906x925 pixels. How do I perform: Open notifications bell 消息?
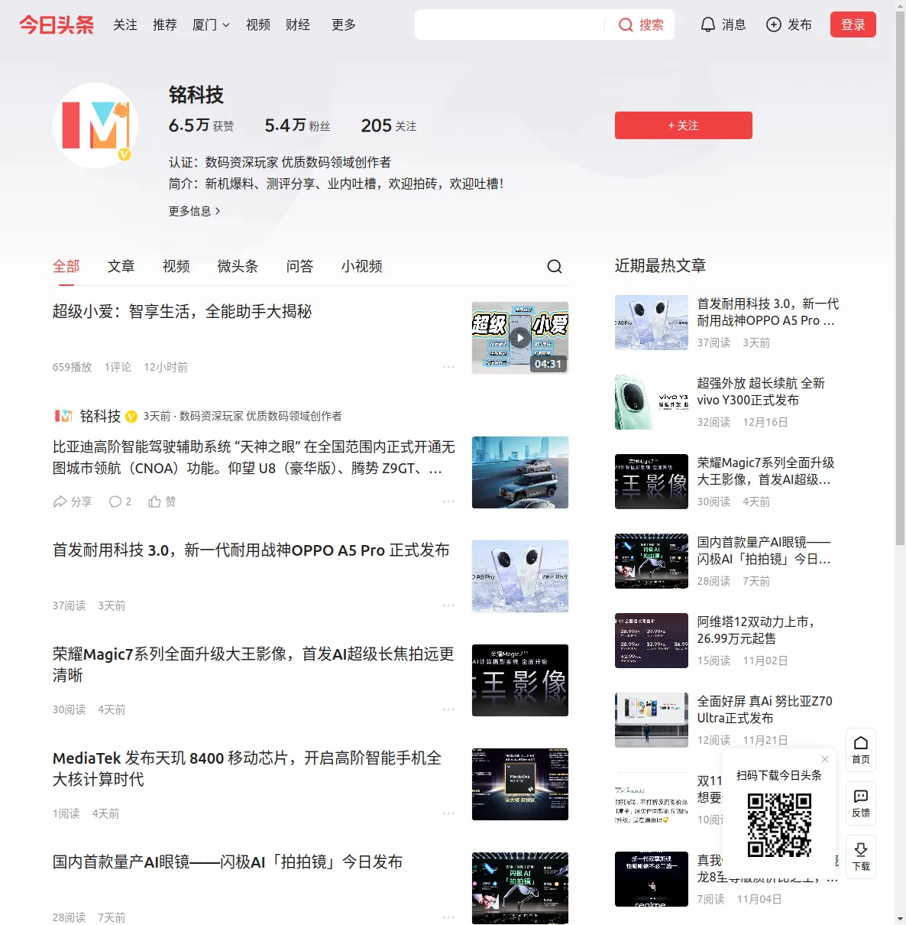[x=723, y=24]
